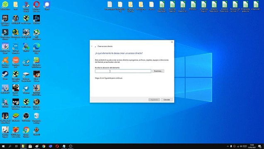
Task: Select the Signal desktop shortcut
Action: pyautogui.click(x=47, y=5)
